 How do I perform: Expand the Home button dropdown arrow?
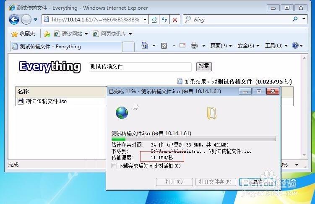point(154,46)
